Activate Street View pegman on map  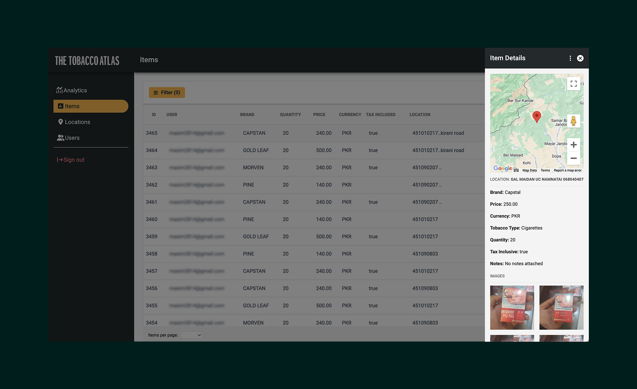[x=574, y=121]
